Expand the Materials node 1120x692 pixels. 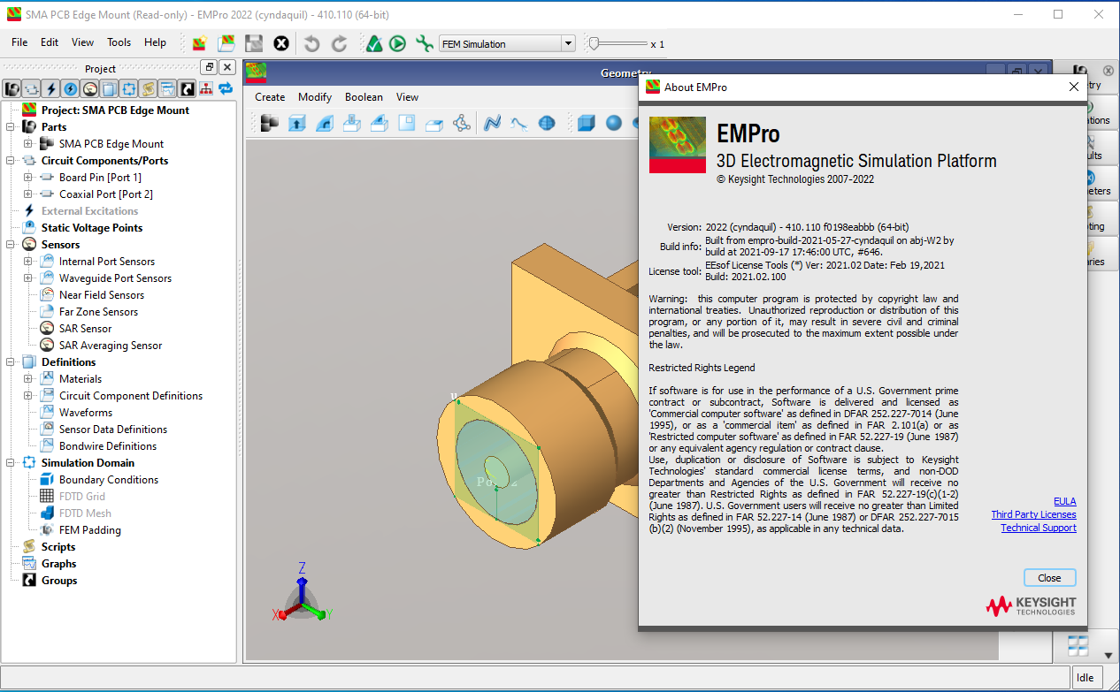tap(28, 379)
